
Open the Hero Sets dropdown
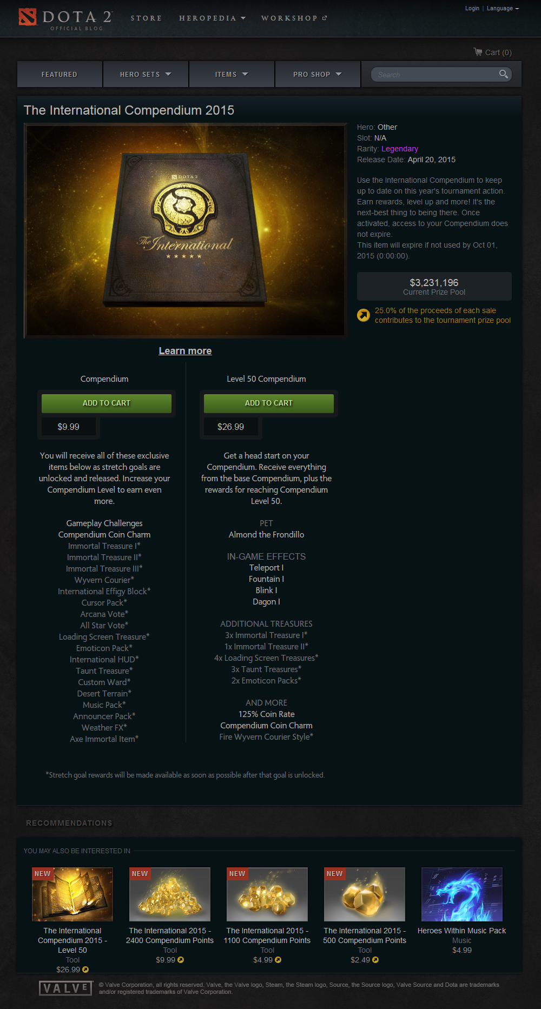pyautogui.click(x=146, y=74)
